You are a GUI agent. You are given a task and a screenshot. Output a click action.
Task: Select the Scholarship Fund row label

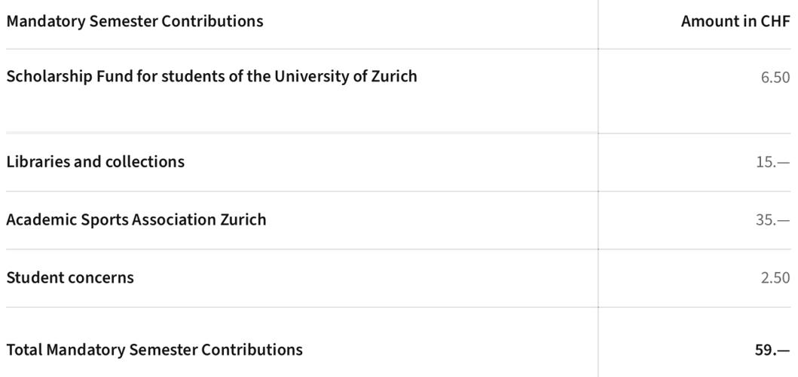(x=212, y=76)
